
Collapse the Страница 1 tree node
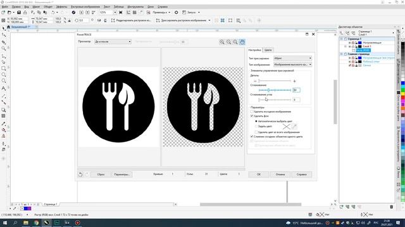tap(342, 39)
